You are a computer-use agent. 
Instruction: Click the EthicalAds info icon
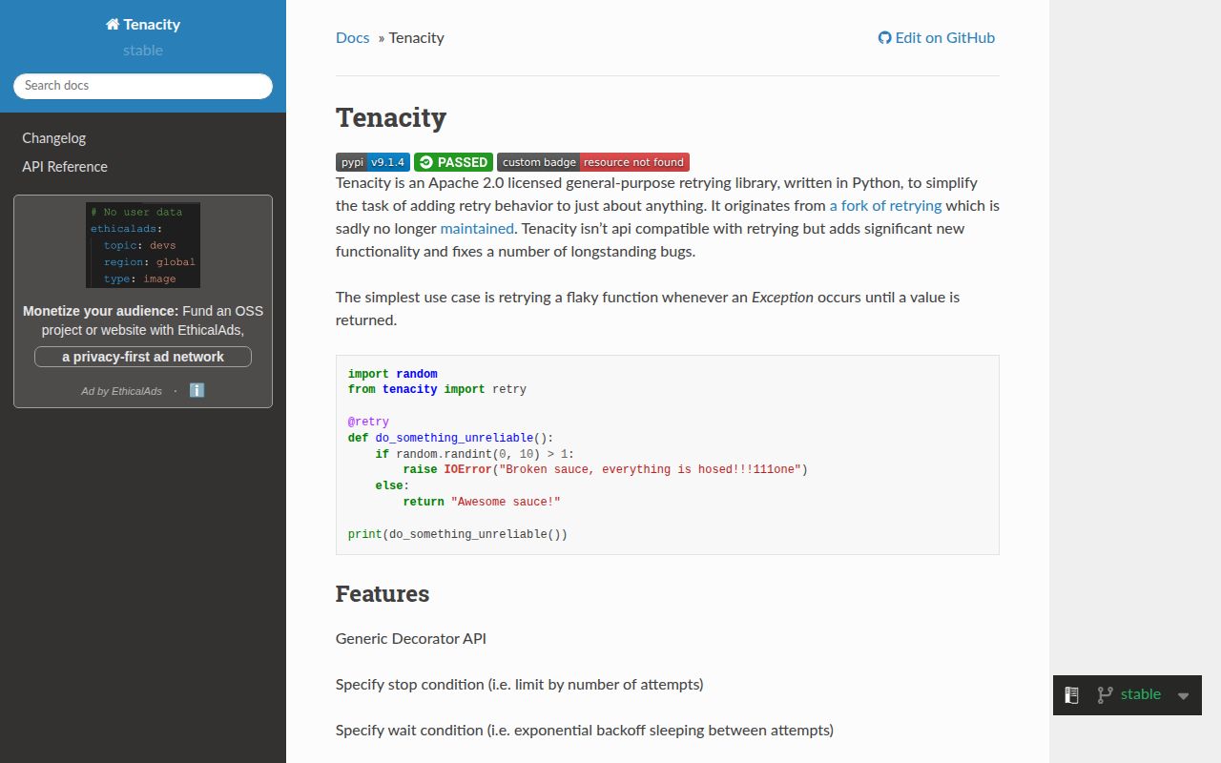coord(197,390)
